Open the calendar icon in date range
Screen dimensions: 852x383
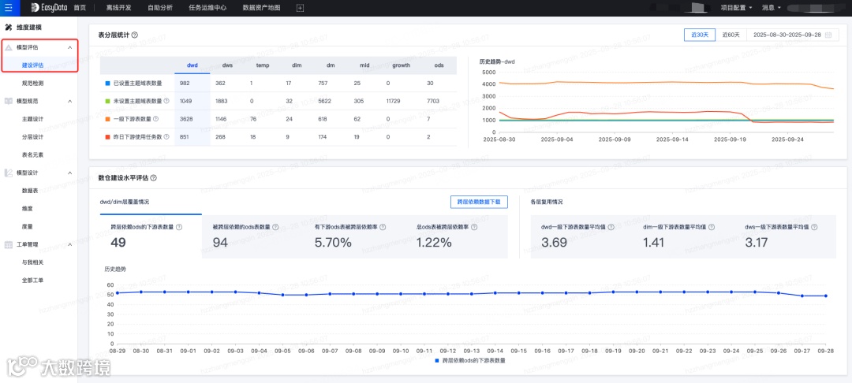pos(828,35)
